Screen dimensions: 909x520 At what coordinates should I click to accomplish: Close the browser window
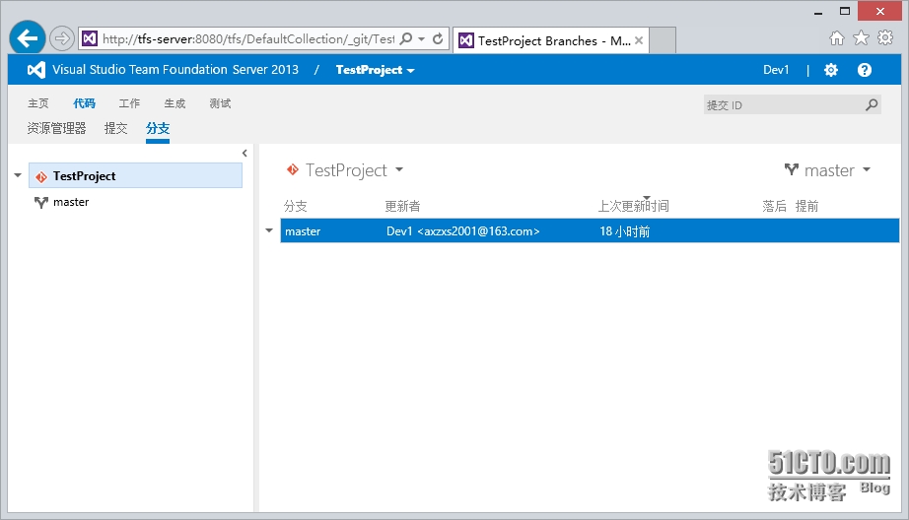[880, 11]
